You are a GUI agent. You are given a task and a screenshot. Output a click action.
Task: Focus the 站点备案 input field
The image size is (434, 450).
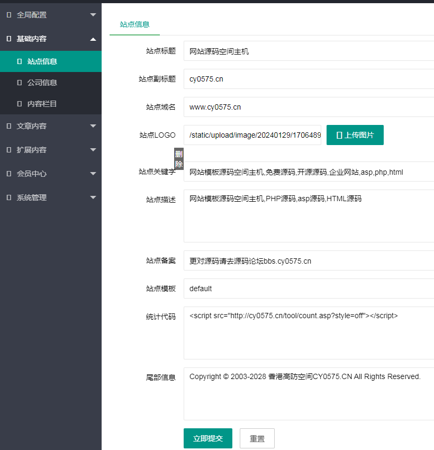click(309, 260)
